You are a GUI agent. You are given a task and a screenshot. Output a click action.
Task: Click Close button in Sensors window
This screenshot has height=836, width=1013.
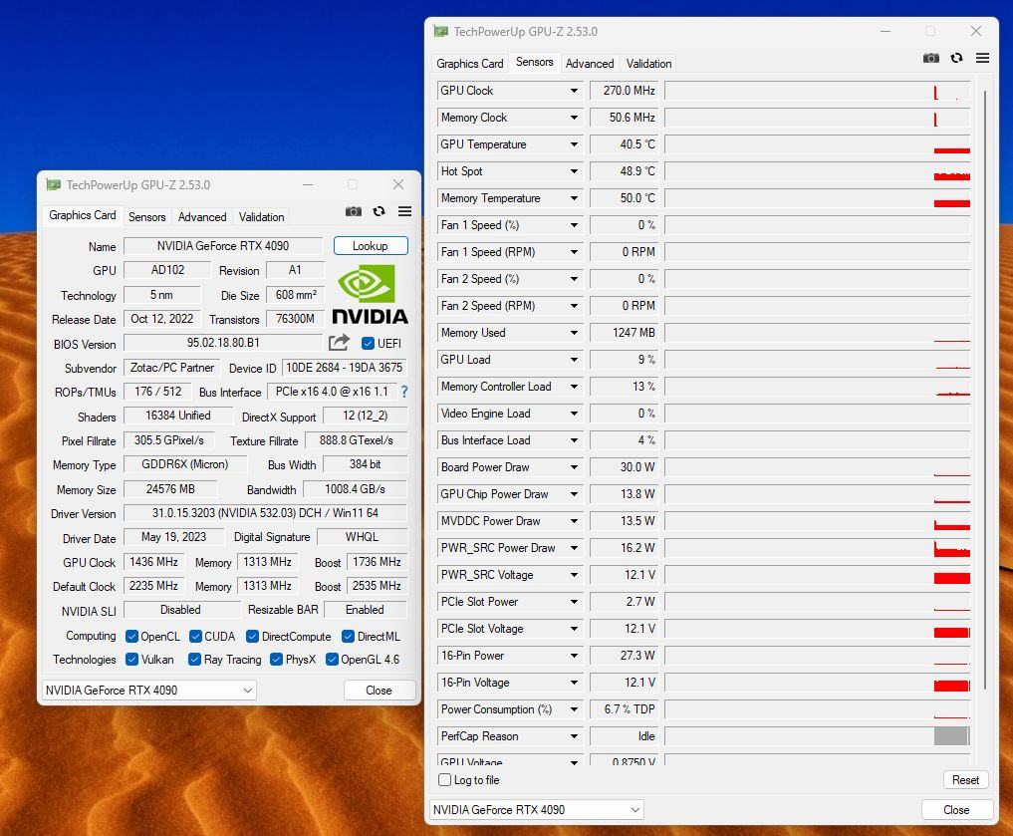pyautogui.click(x=956, y=809)
